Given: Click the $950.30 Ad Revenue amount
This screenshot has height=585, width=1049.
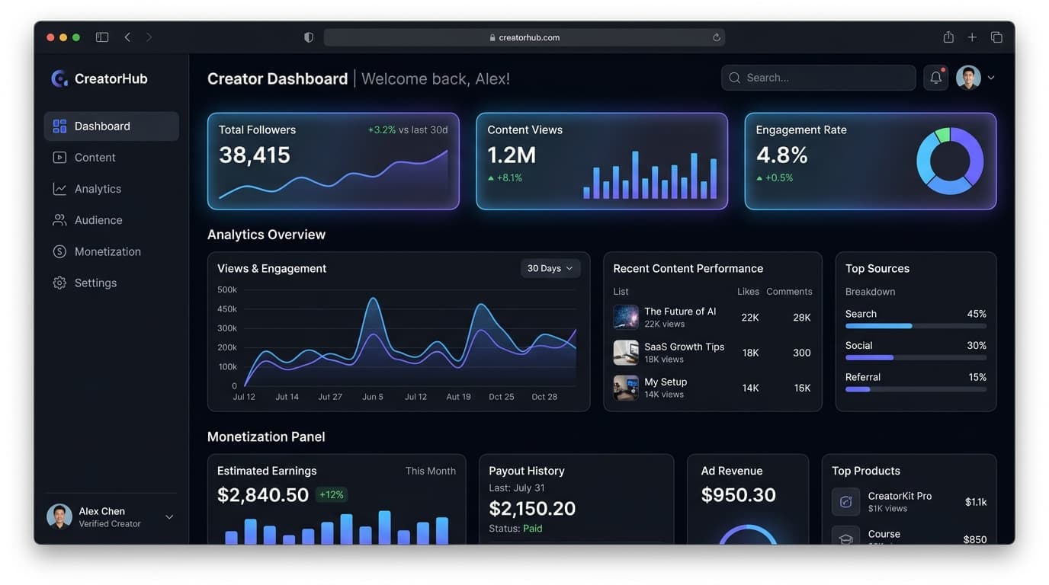Looking at the screenshot, I should point(739,495).
